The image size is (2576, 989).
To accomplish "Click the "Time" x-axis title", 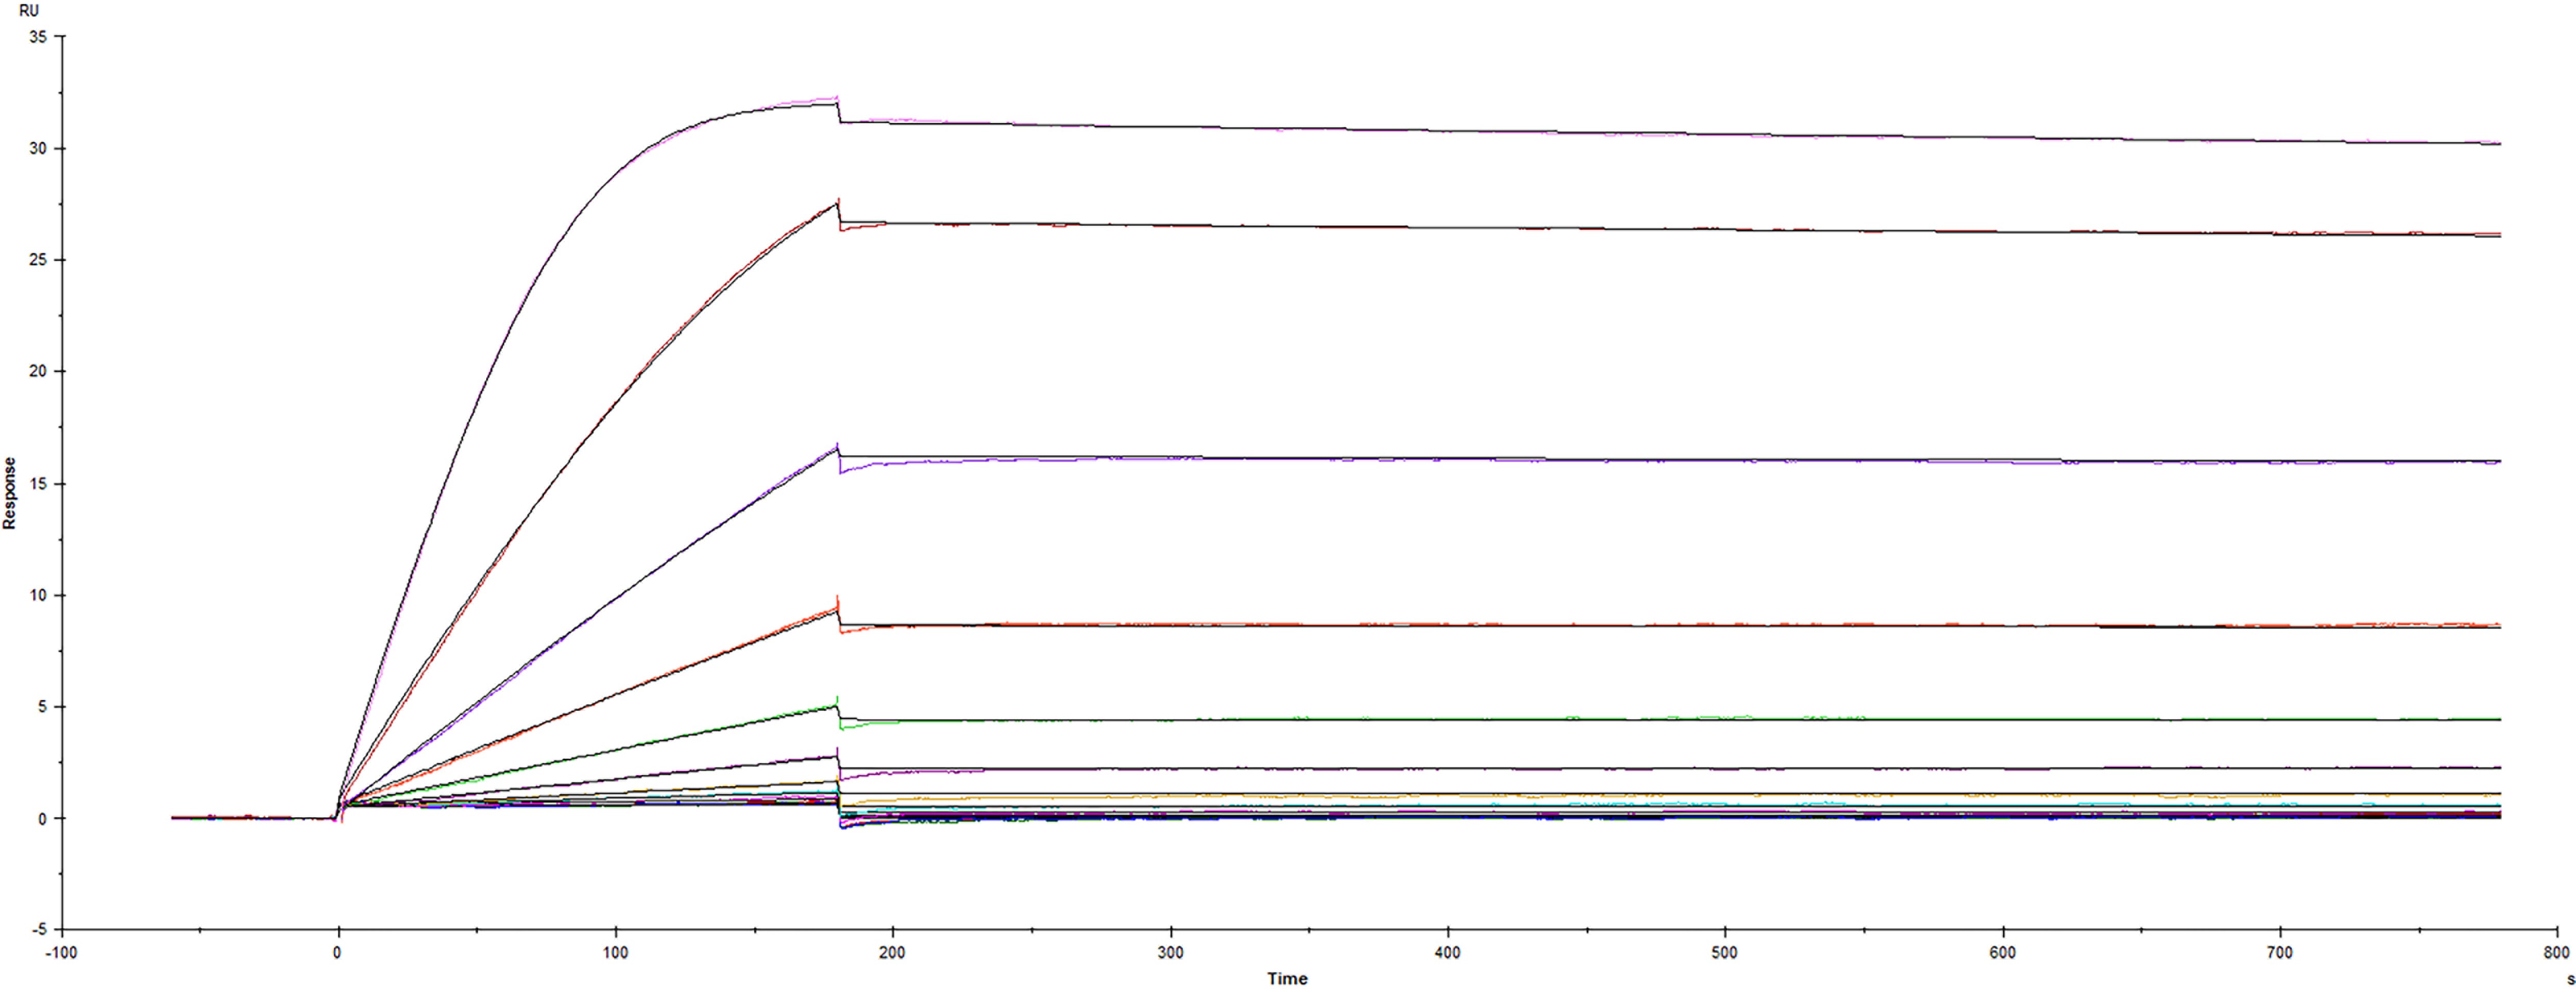I will pos(1287,978).
